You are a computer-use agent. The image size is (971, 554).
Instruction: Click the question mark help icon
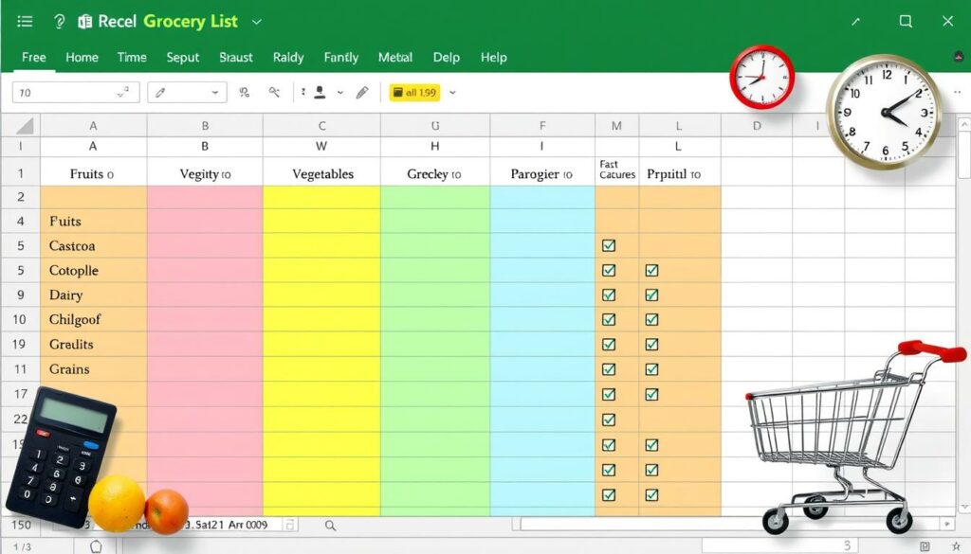coord(60,22)
